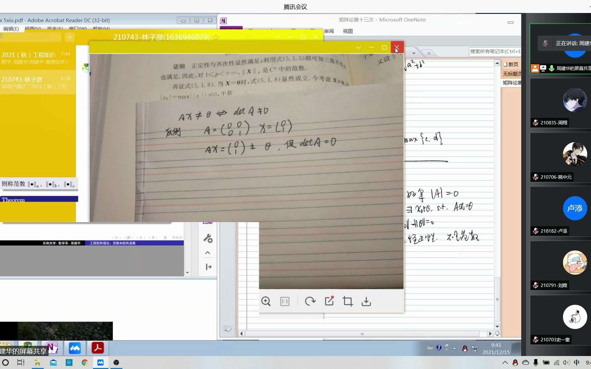Image resolution: width=591 pixels, height=369 pixels.
Task: Open Tencent Meeting on Windows taskbar
Action: [x=101, y=363]
